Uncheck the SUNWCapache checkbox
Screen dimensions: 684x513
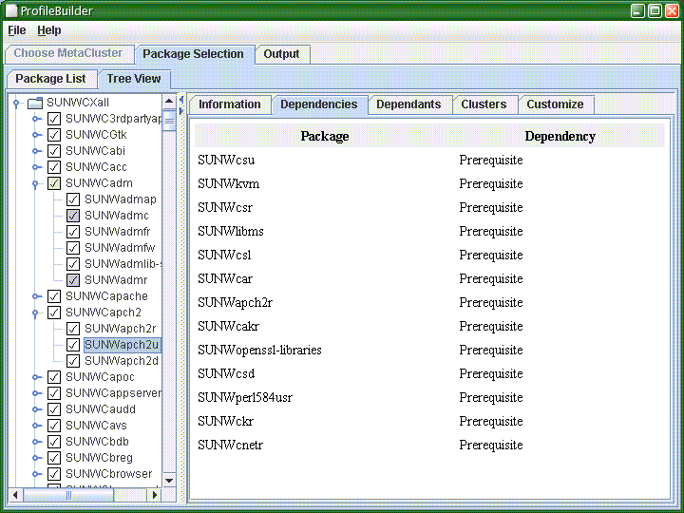tap(54, 296)
